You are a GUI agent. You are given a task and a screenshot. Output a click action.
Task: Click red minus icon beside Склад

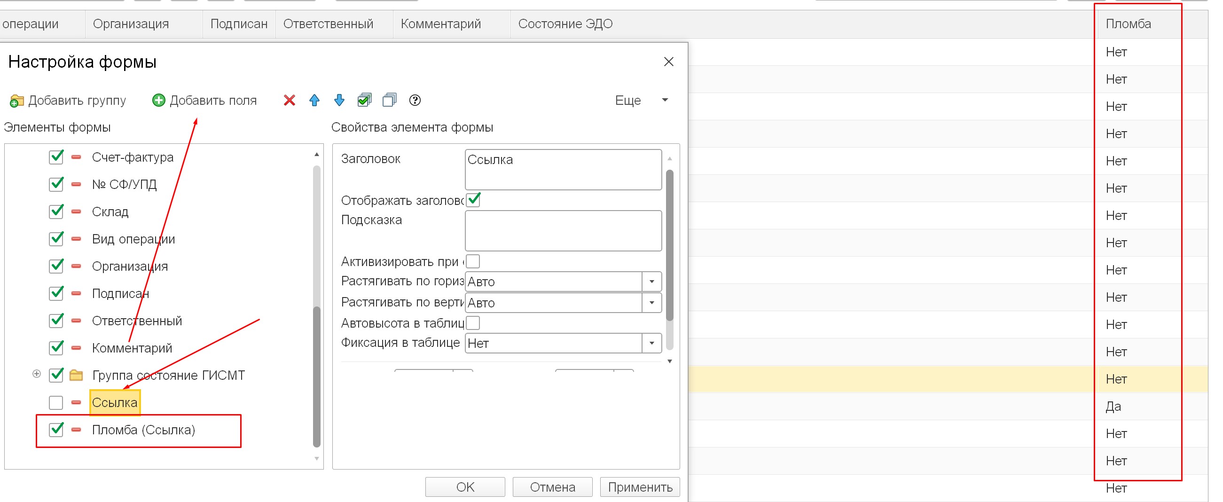(76, 212)
